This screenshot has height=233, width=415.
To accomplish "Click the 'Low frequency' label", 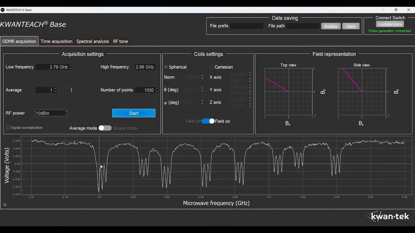I will [20, 67].
